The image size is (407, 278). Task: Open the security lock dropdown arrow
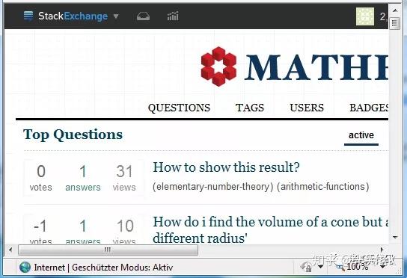[321, 267]
